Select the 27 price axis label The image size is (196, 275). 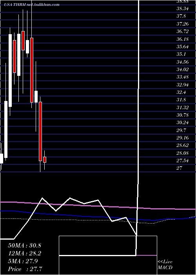(180, 168)
